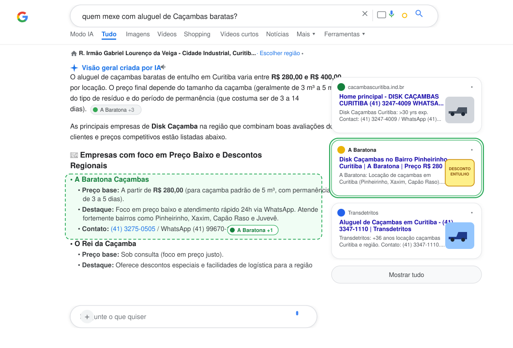
Task: Click the Google logo
Action: pos(22,16)
